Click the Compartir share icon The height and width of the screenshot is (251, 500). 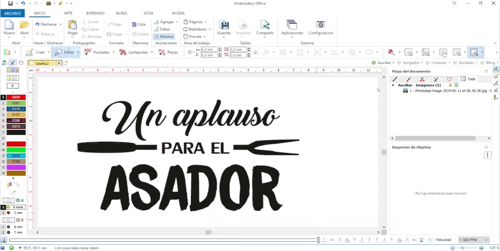click(265, 25)
